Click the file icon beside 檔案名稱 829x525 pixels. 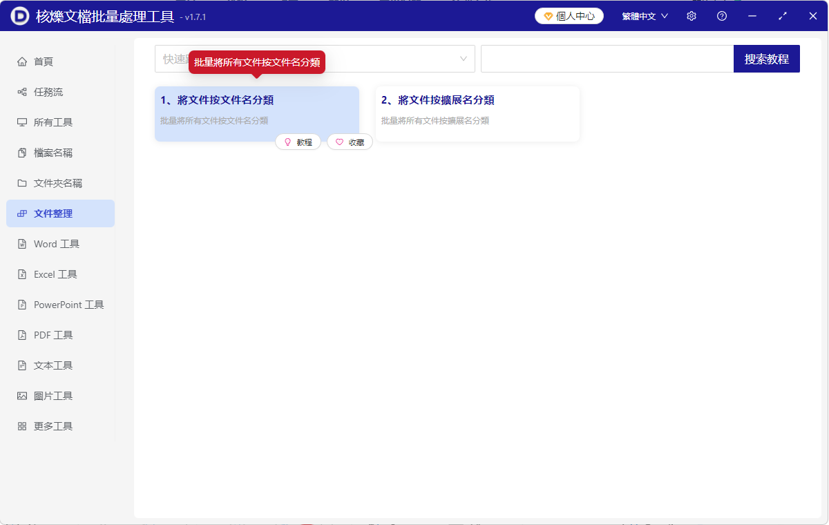22,153
